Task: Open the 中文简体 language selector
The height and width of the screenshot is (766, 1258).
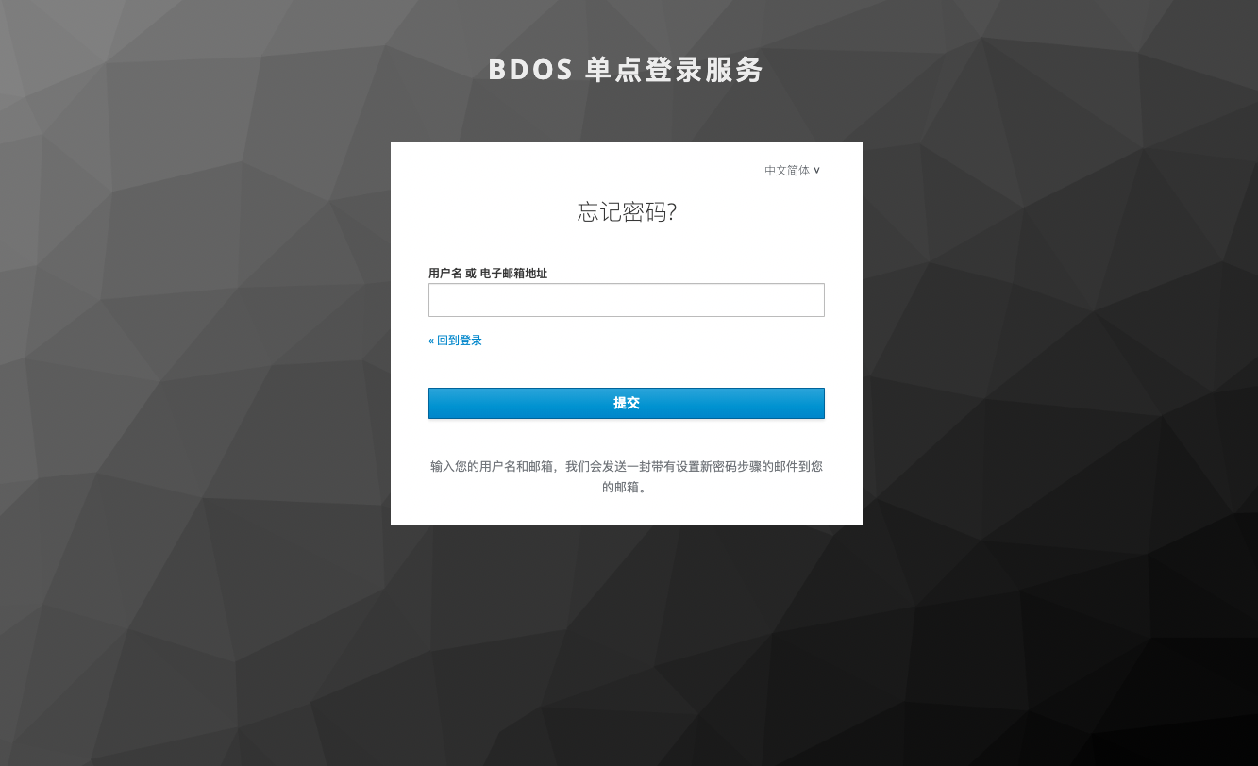Action: pos(792,171)
